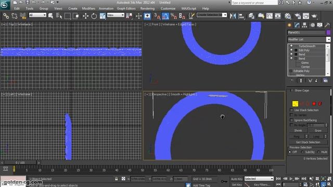Image resolution: width=333 pixels, height=187 pixels.
Task: Select the Off preview selection radio
Action: 290,152
